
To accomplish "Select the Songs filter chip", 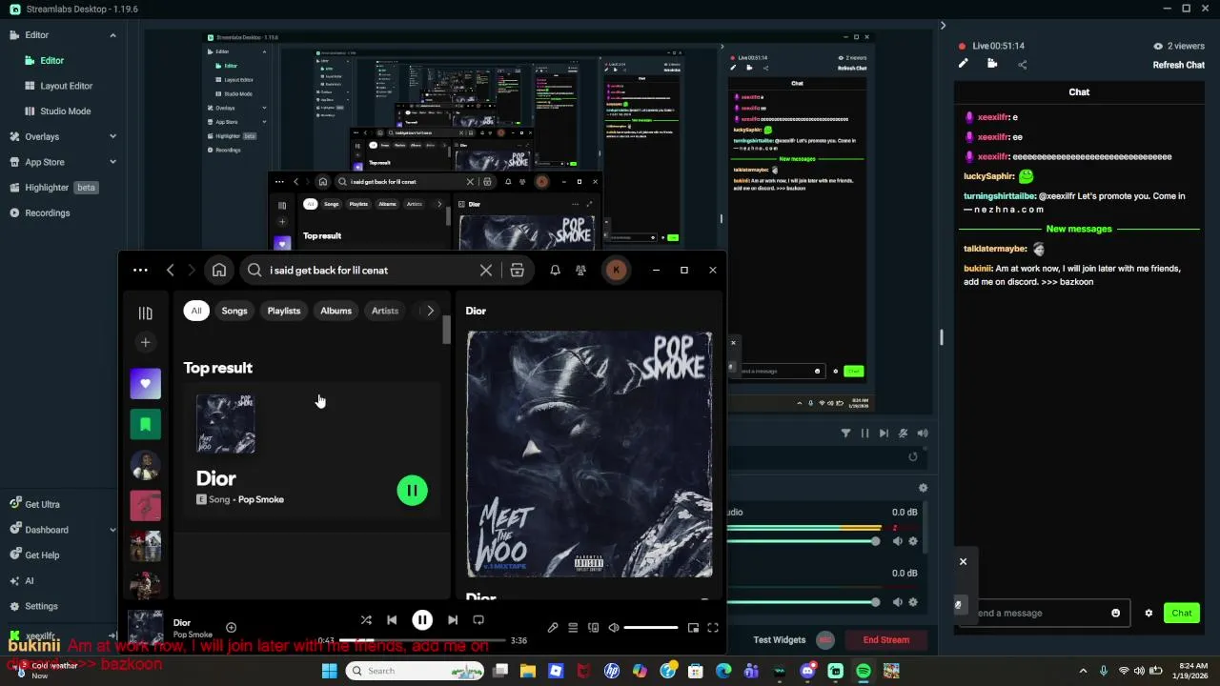I will click(234, 311).
